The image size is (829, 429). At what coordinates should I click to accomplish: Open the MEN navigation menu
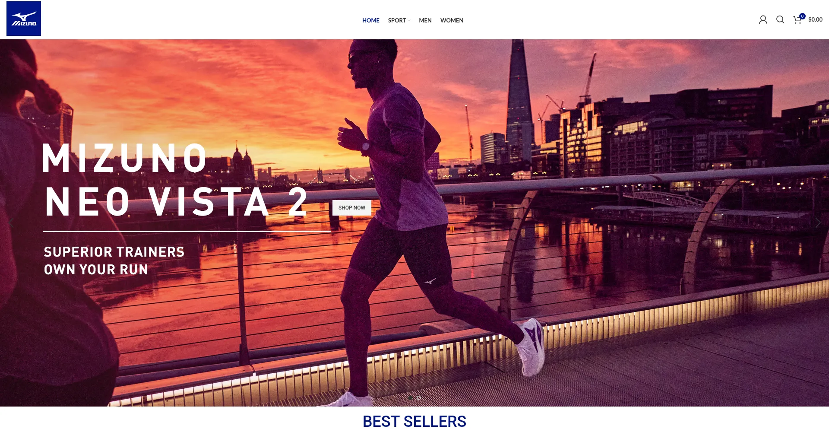pos(425,20)
